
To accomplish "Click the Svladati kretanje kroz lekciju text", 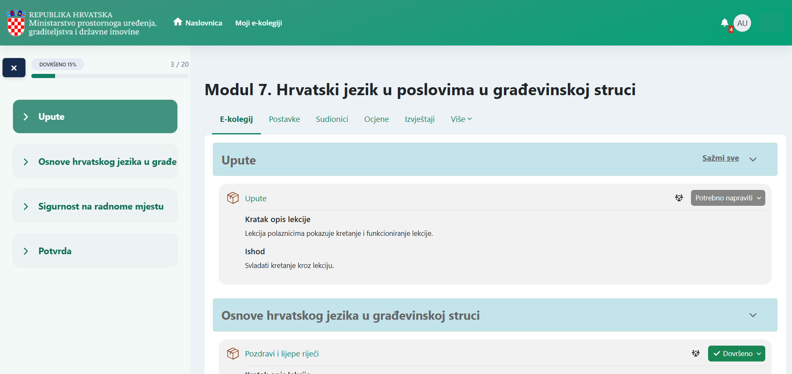I will [x=289, y=266].
